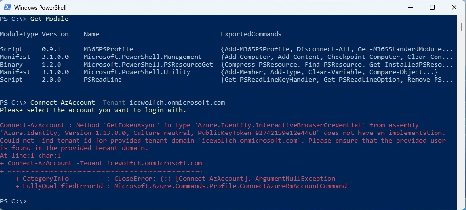The width and height of the screenshot is (466, 210).
Task: Close the Windows PowerShell window
Action: tap(454, 7)
